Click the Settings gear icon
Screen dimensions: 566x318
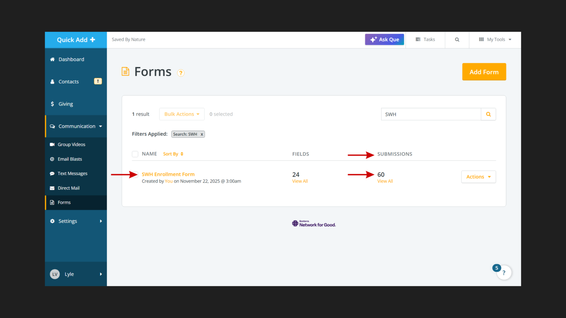pyautogui.click(x=52, y=221)
